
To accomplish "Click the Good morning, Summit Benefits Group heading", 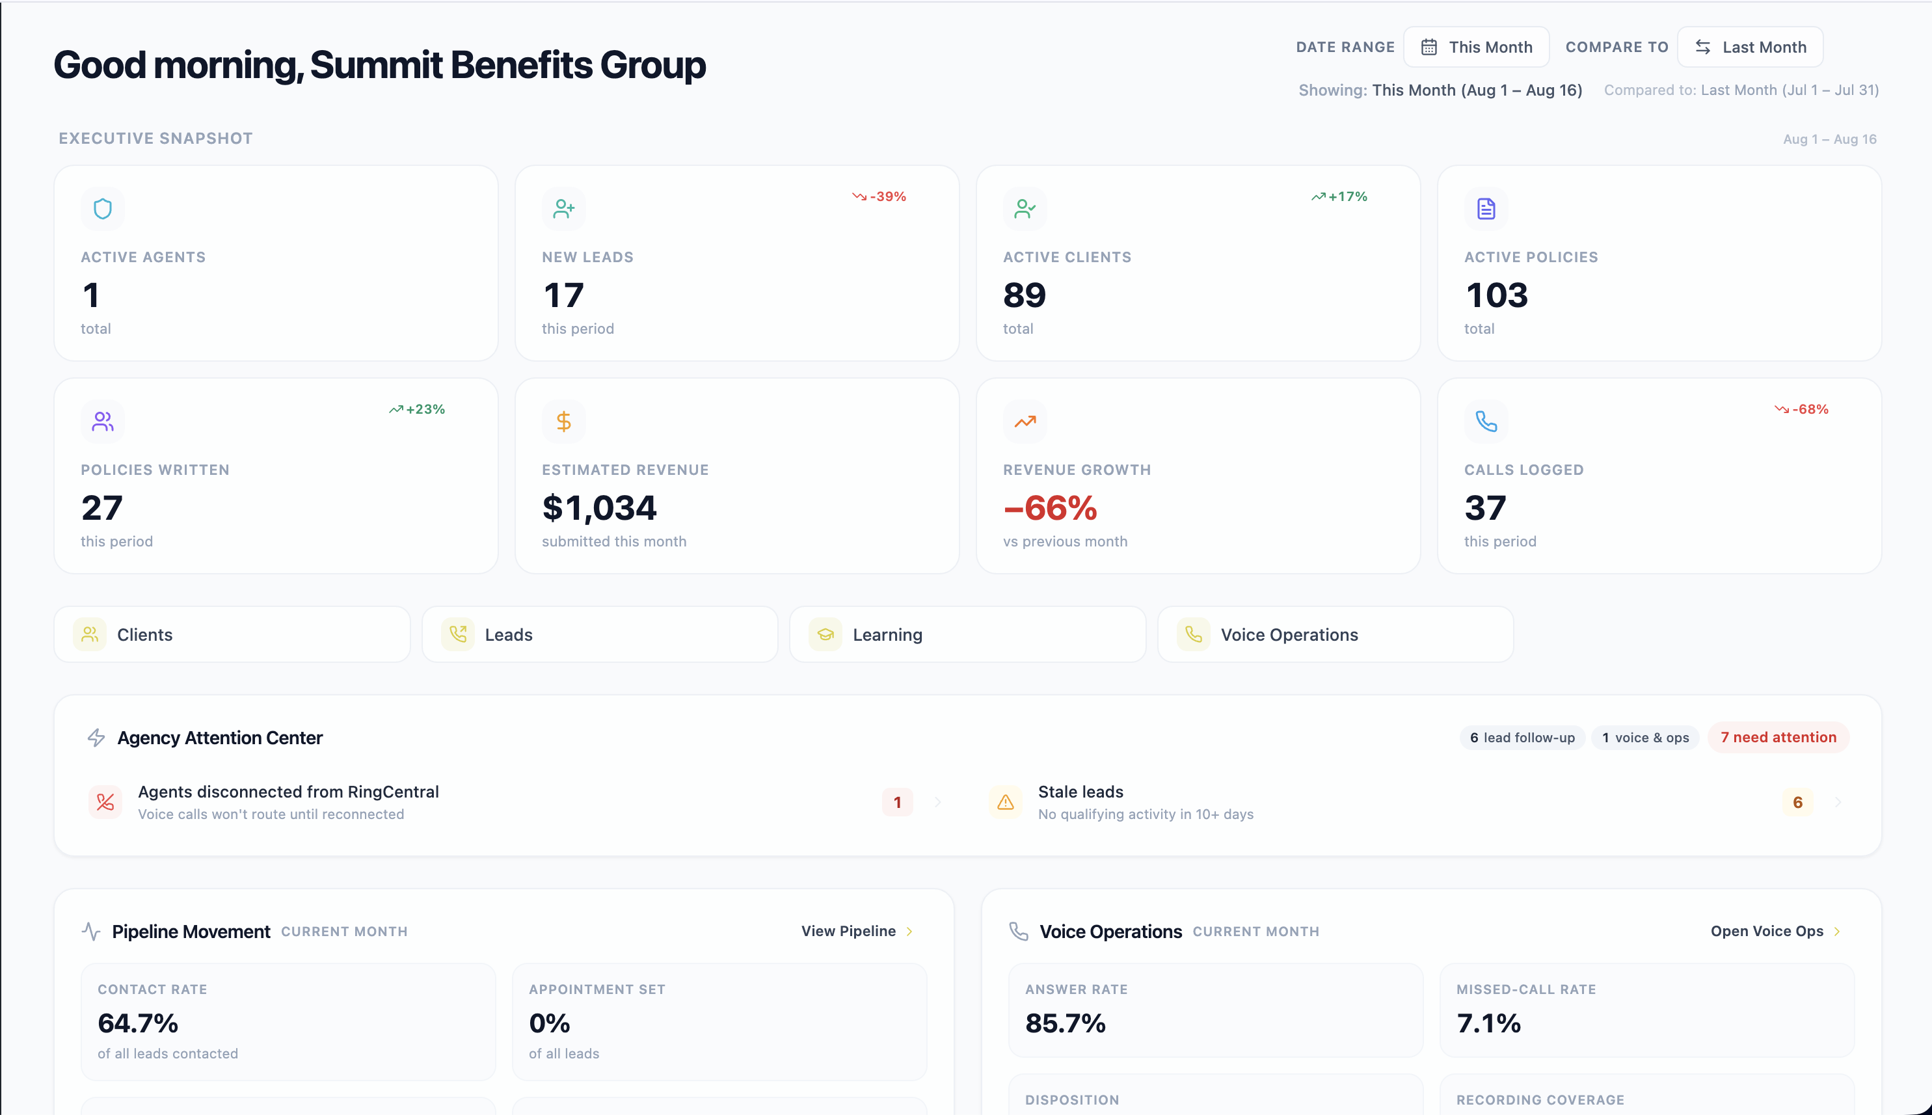I will [x=380, y=66].
